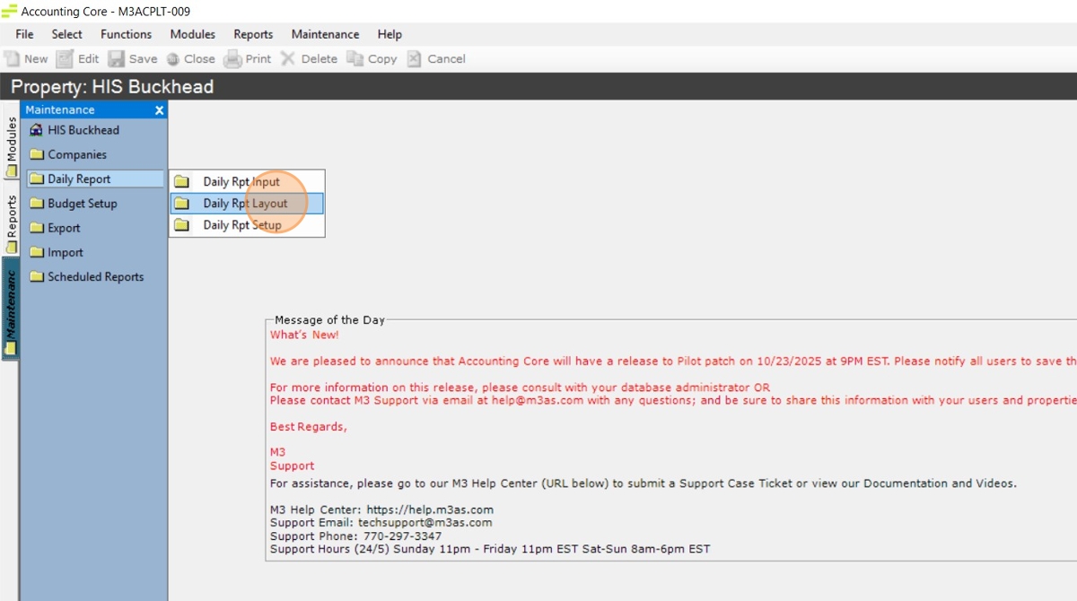The height and width of the screenshot is (601, 1077).
Task: Expand the Budget Setup folder
Action: coord(82,204)
